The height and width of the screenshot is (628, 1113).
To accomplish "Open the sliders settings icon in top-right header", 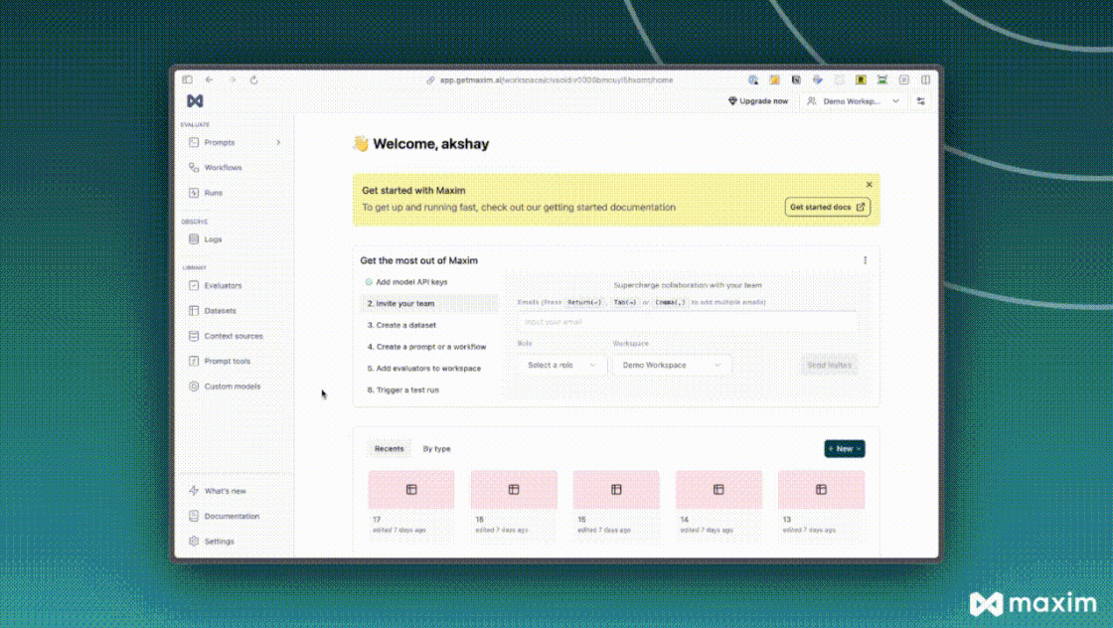I will (x=920, y=101).
